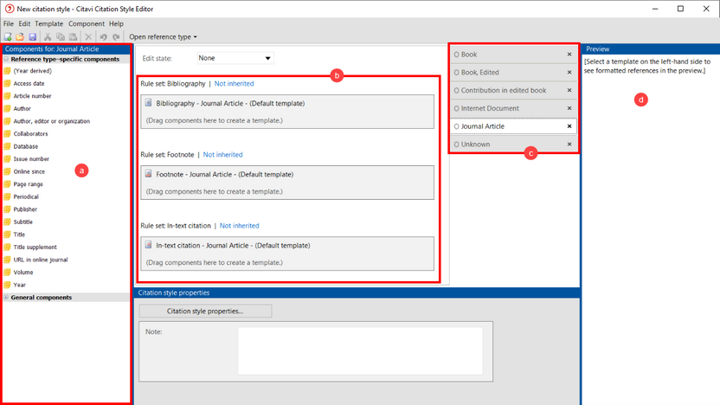The image size is (720, 405).
Task: Select 'In-text citation - Journal Article - (Default template)'
Action: click(233, 246)
